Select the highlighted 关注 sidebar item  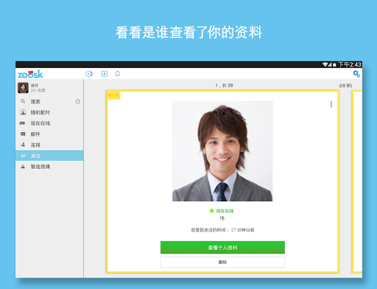pyautogui.click(x=49, y=156)
